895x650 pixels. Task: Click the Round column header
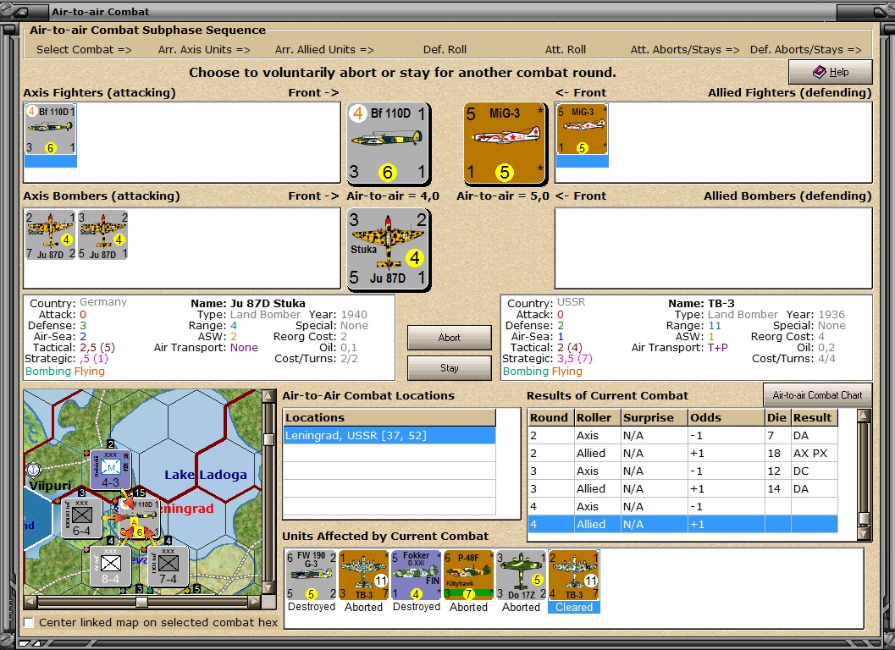(550, 418)
